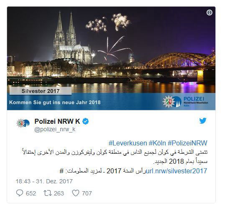
Task: Open the #PolizeiNRW hashtag
Action: pyautogui.click(x=187, y=143)
